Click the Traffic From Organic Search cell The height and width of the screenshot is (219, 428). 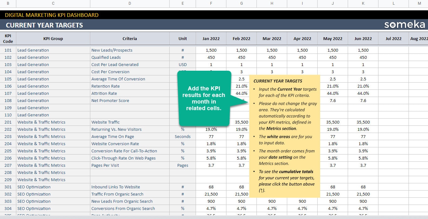point(129,194)
